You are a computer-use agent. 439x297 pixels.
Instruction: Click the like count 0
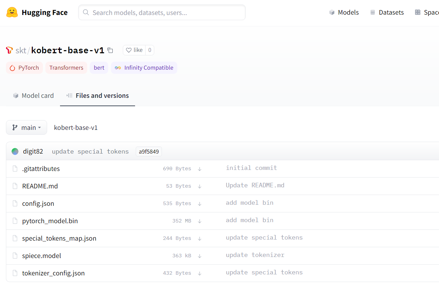(150, 50)
